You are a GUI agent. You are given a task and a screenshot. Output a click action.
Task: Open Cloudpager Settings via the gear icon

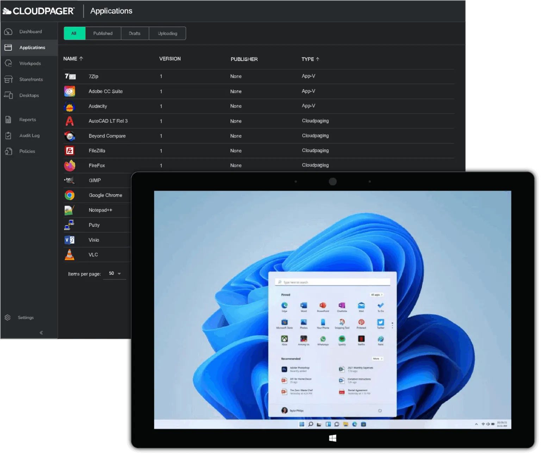click(x=8, y=317)
